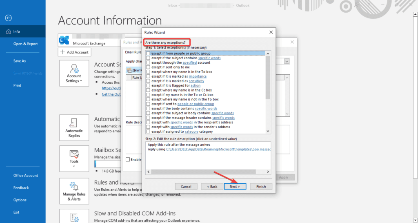Click 'specific words' link in recipient's address row
418x223 pixels.
[182, 123]
